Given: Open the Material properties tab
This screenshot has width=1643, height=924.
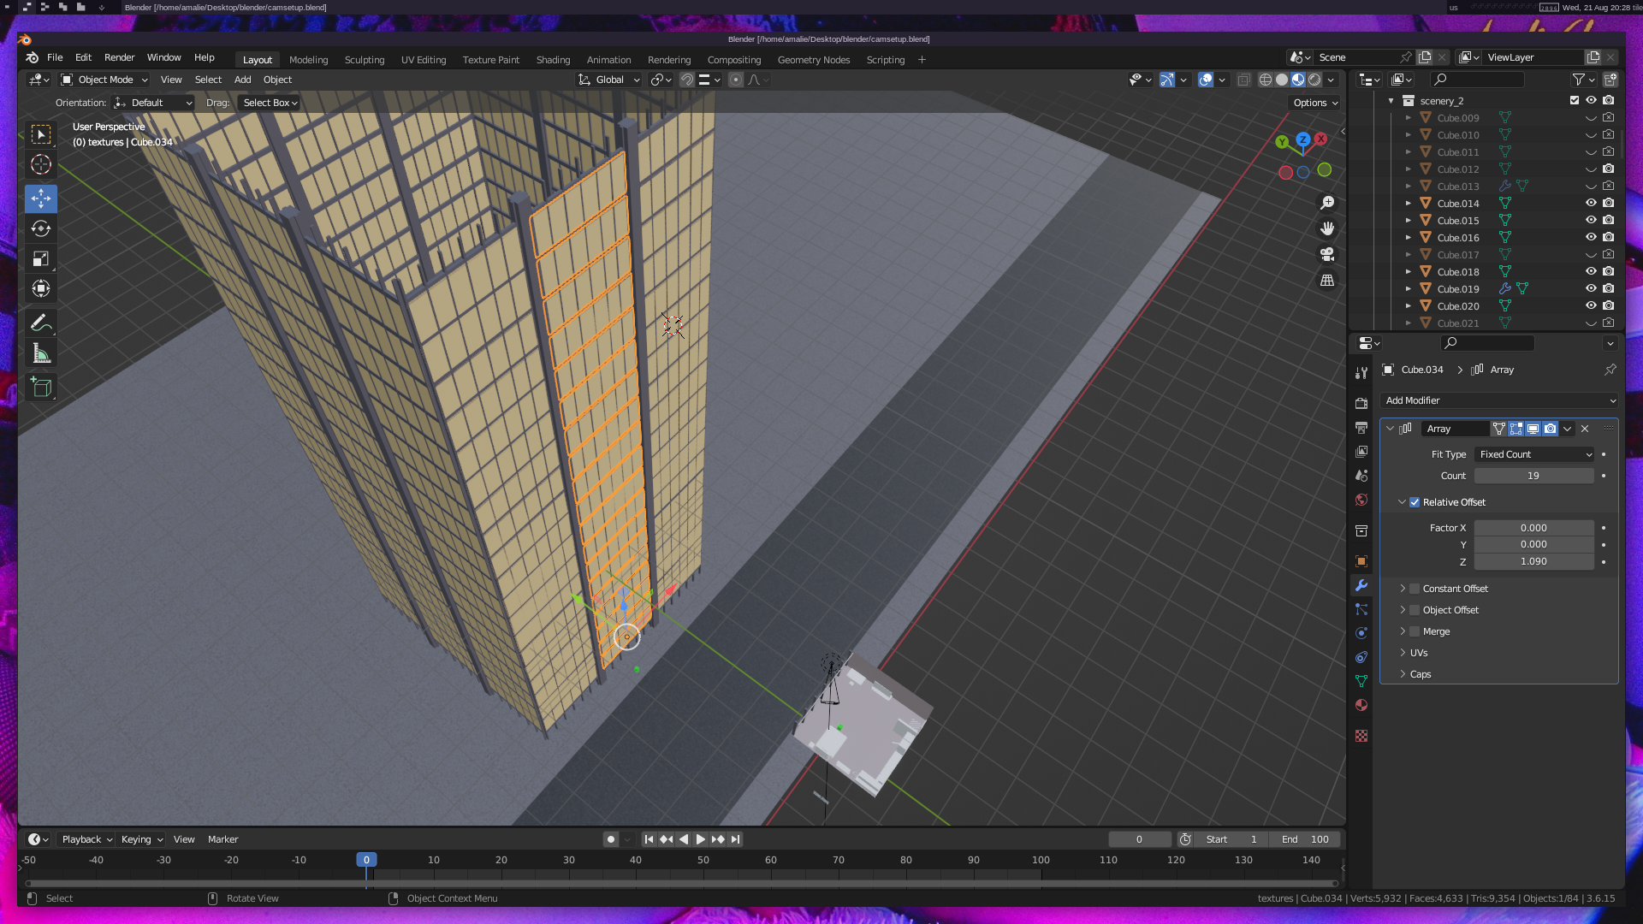Looking at the screenshot, I should pyautogui.click(x=1361, y=705).
